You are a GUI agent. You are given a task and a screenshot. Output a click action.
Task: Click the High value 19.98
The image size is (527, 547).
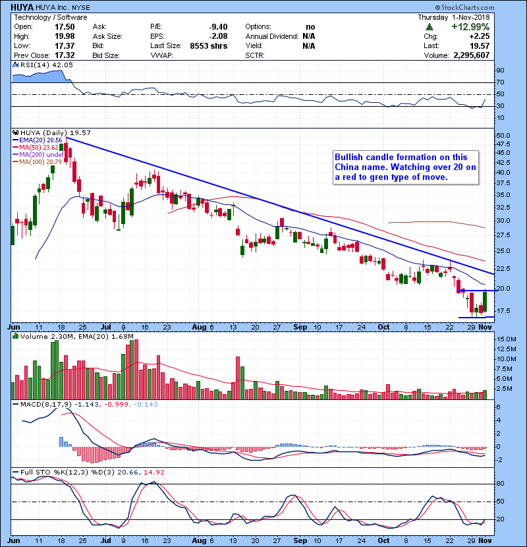[x=65, y=36]
